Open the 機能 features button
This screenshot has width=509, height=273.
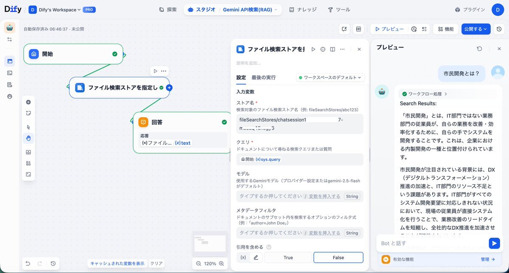click(446, 29)
